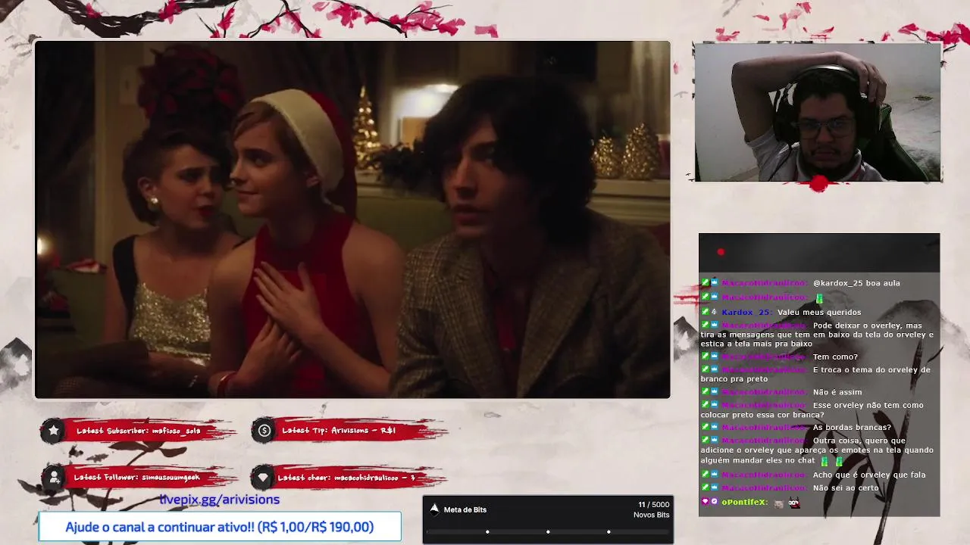This screenshot has width=970, height=545.
Task: Click the "Não é assim" chat message
Action: point(837,392)
